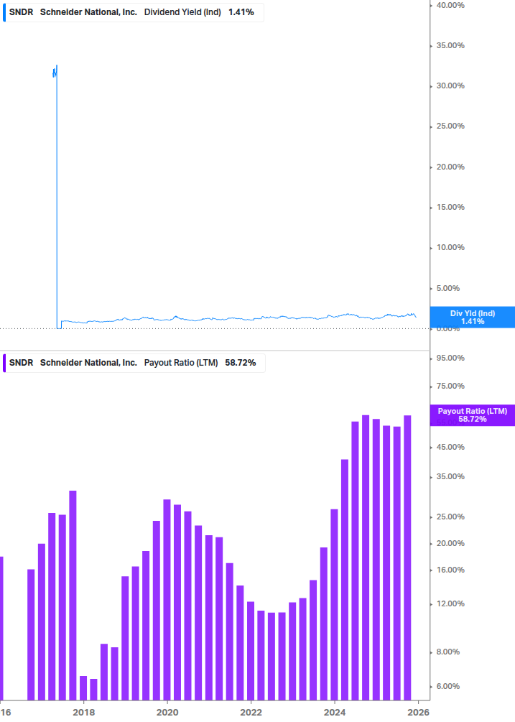Click the 2026 label on the time axis
The height and width of the screenshot is (722, 515).
[418, 712]
